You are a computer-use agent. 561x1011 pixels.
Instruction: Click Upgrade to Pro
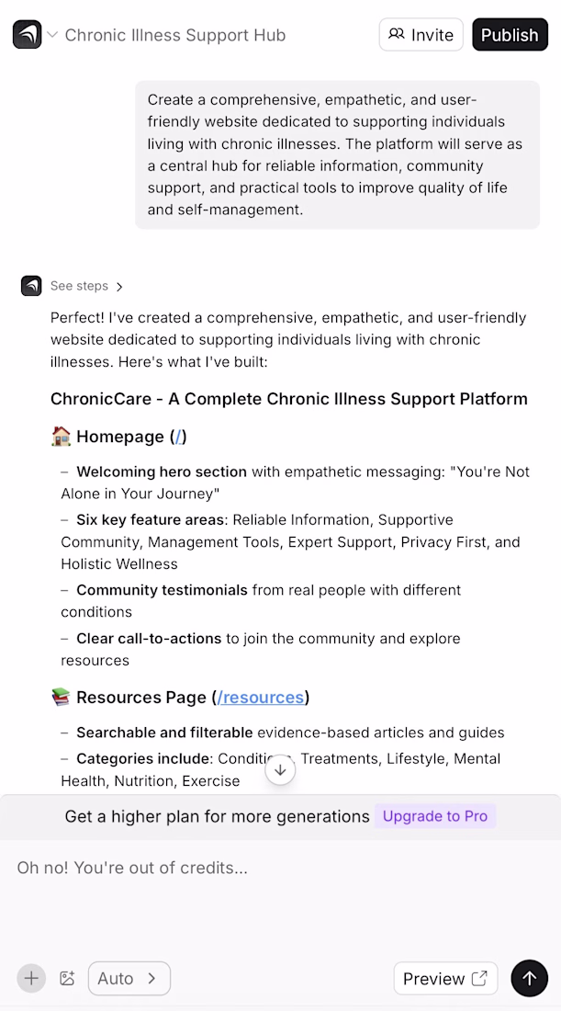(x=435, y=816)
